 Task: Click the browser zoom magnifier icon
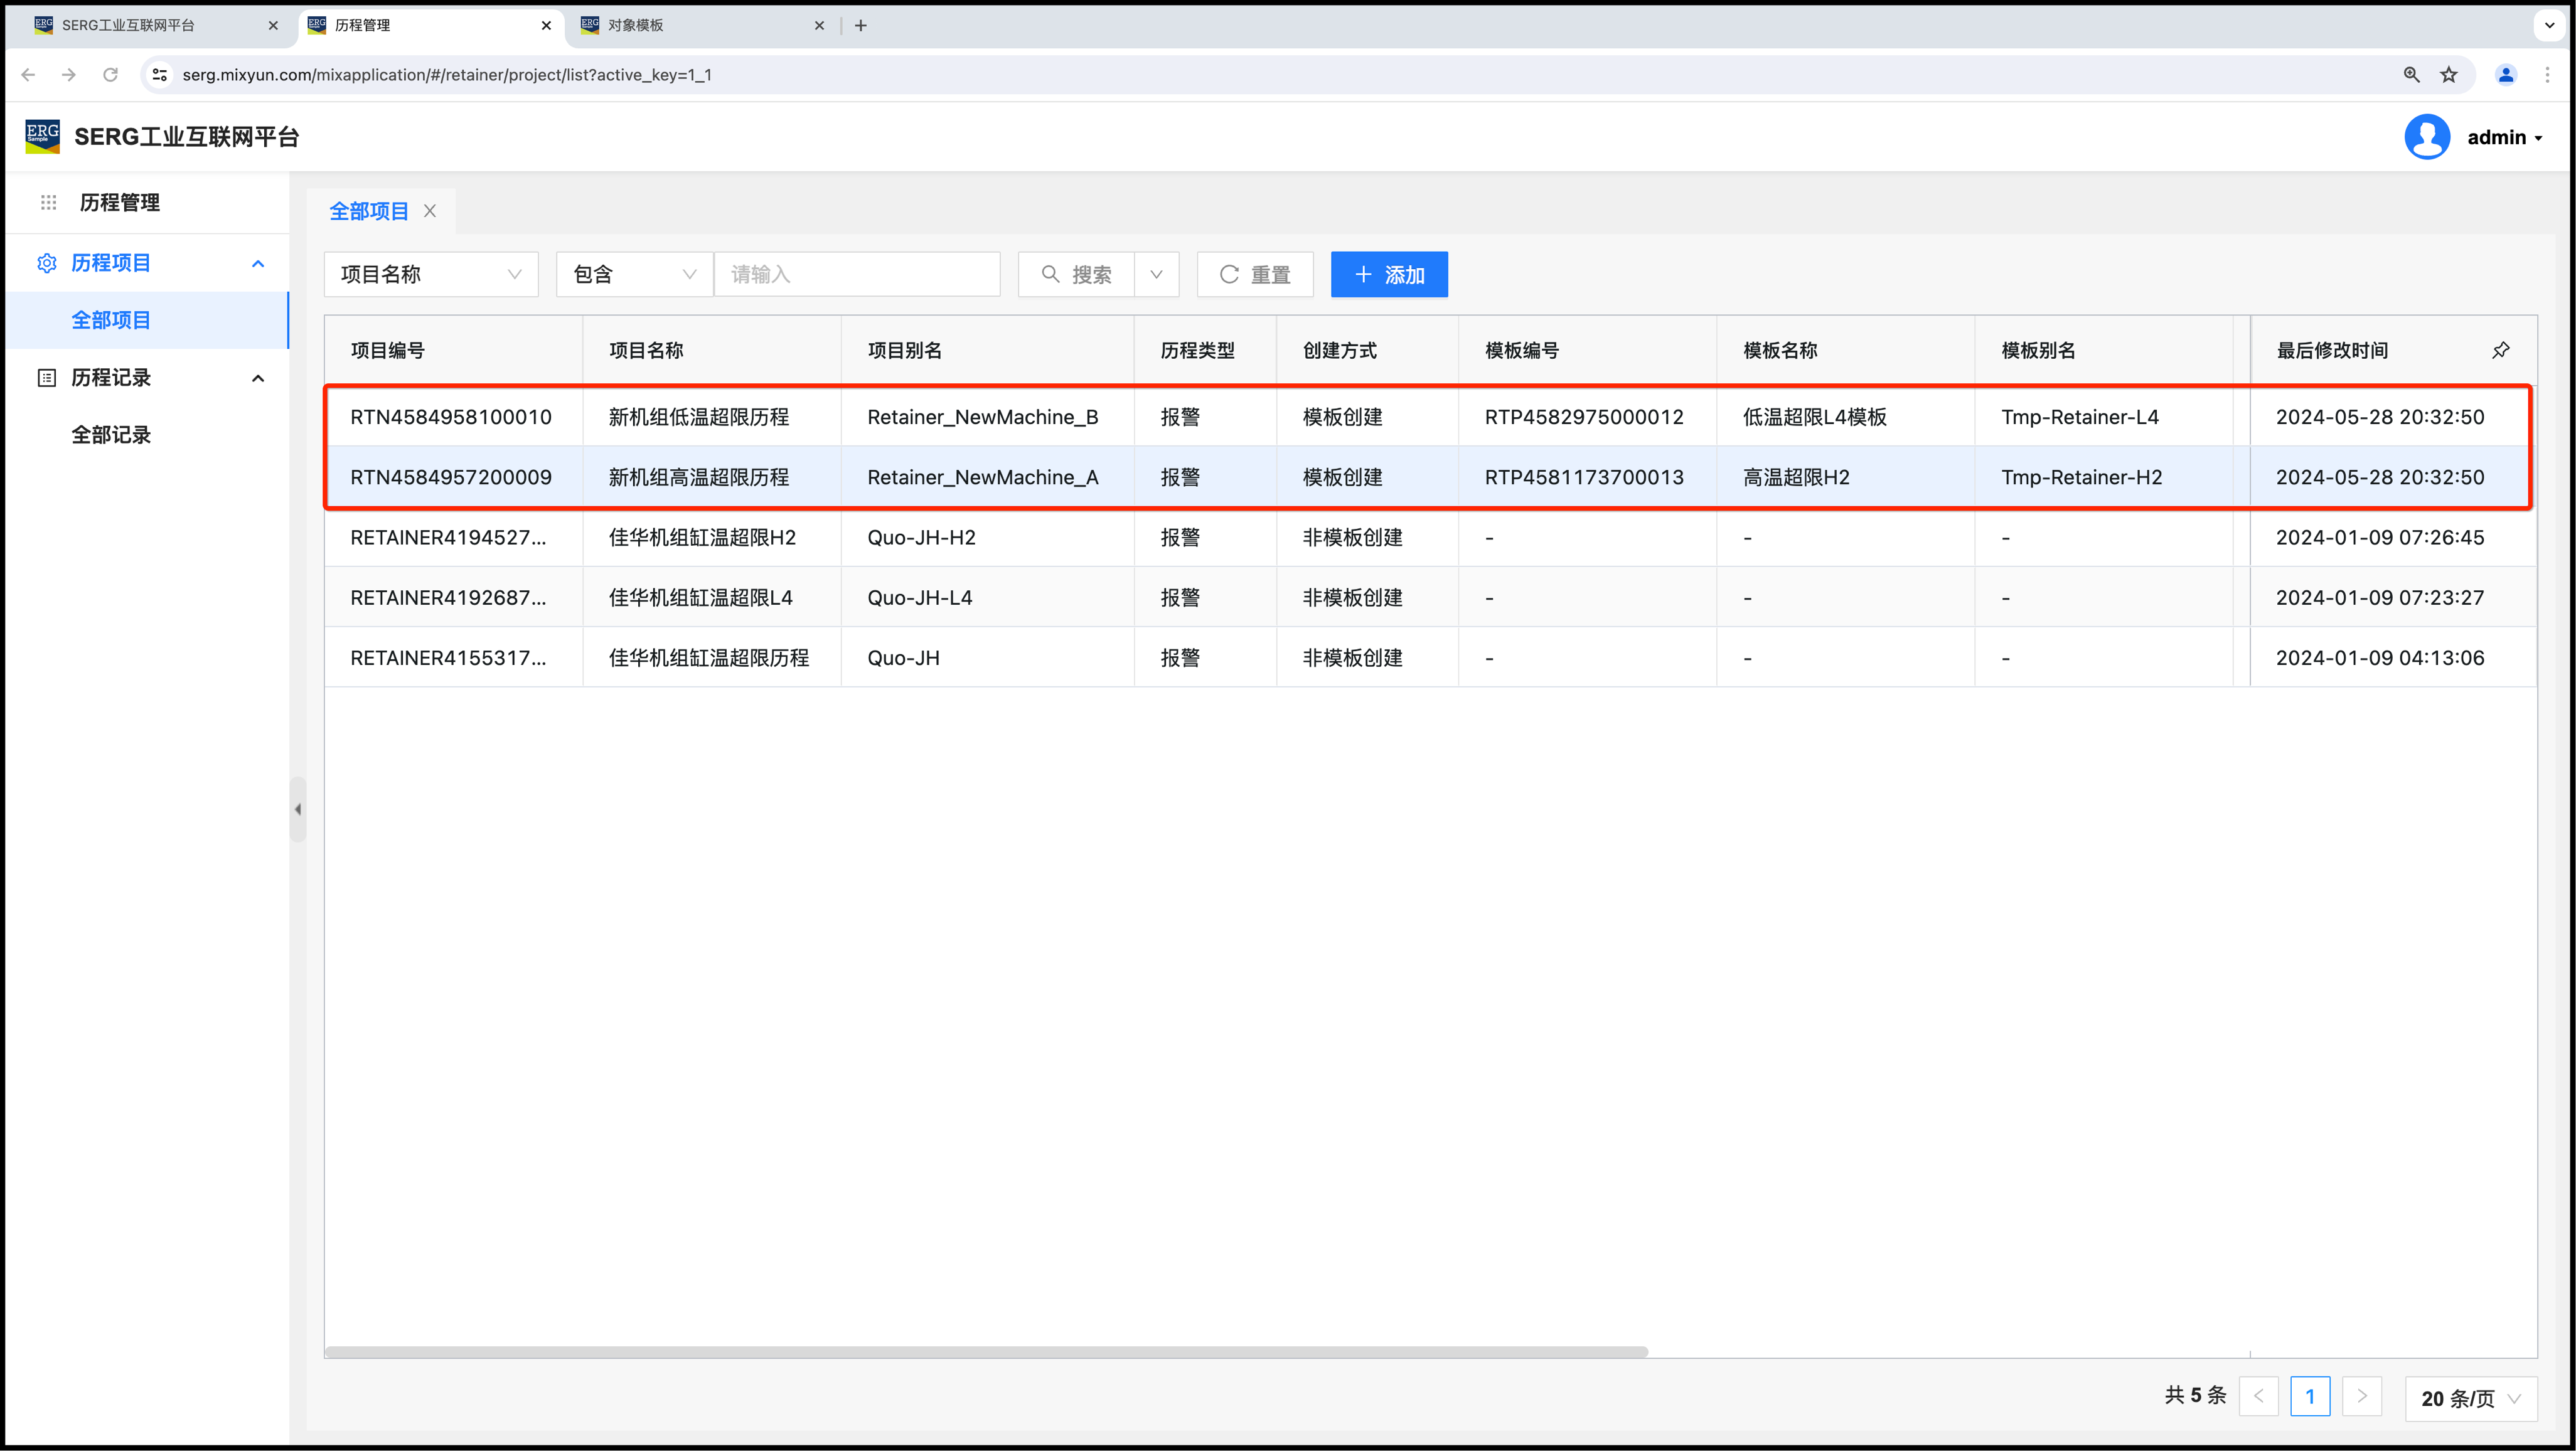tap(2411, 75)
